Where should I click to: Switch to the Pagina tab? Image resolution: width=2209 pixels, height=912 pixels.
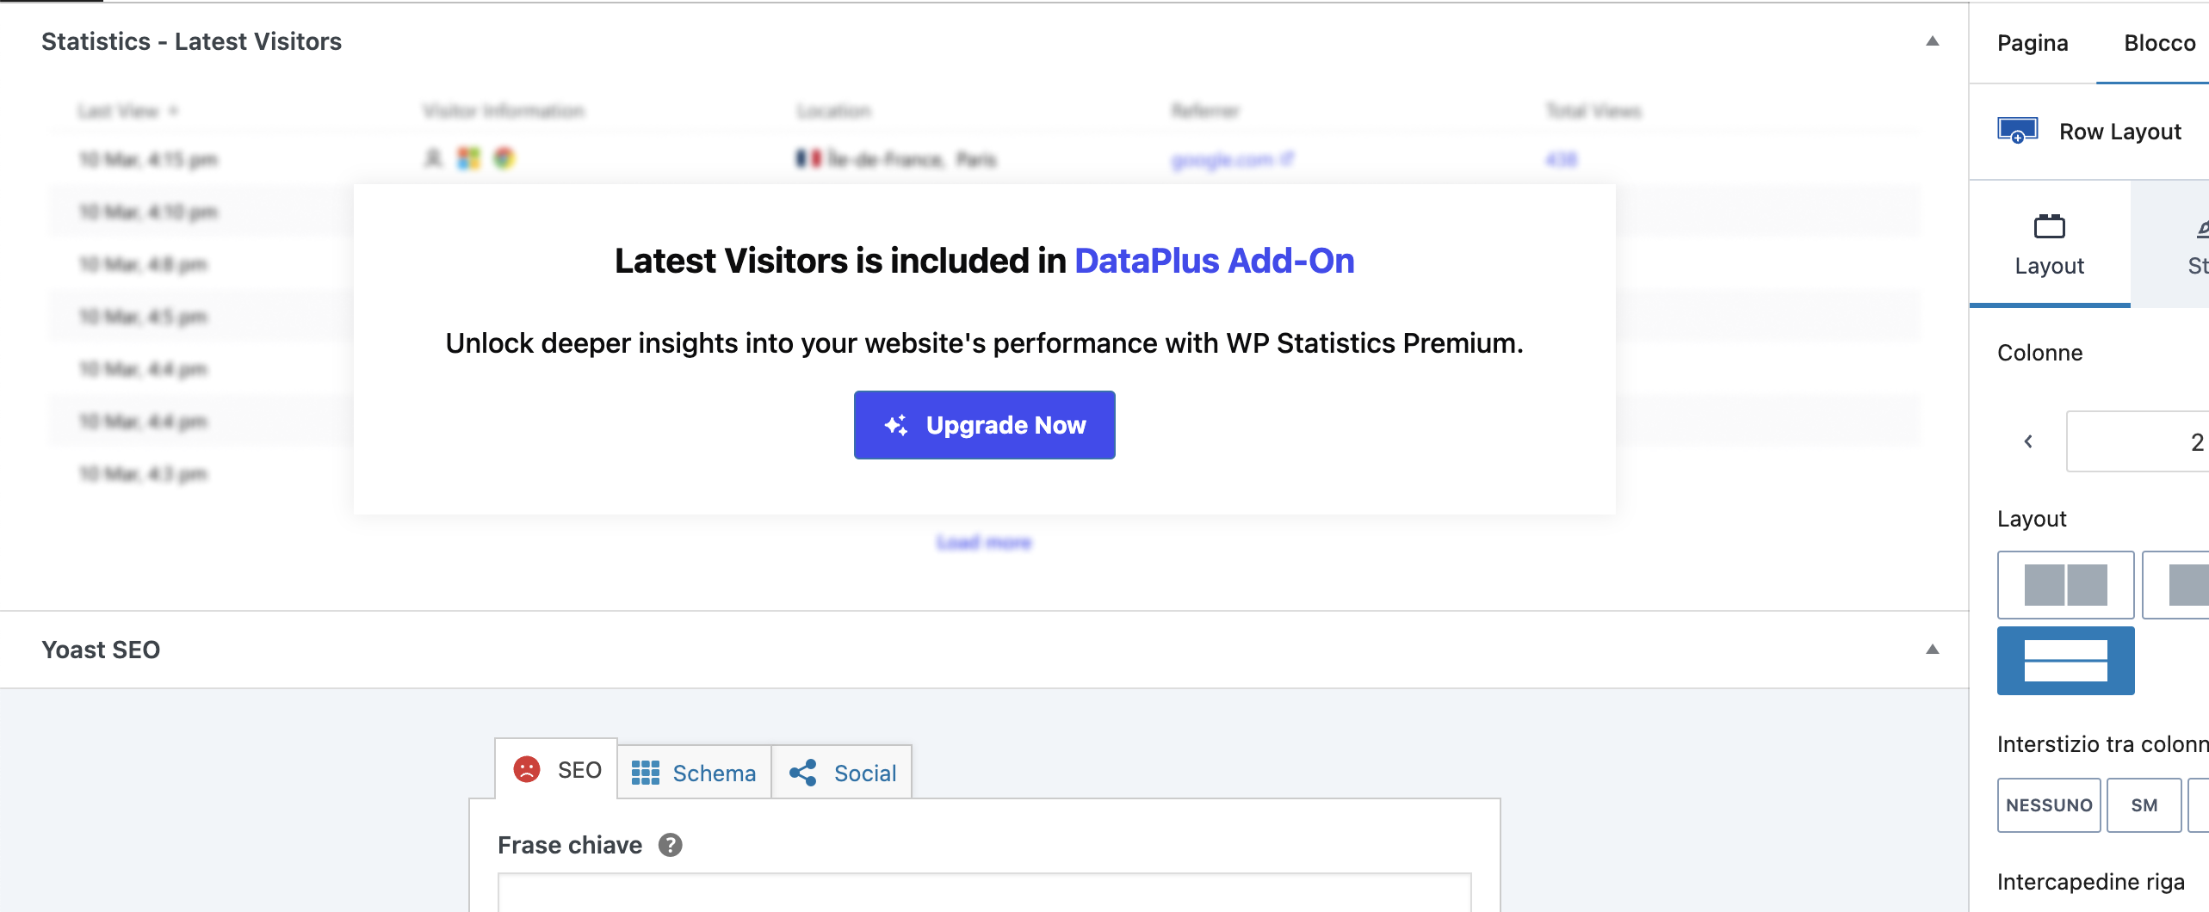coord(2033,43)
